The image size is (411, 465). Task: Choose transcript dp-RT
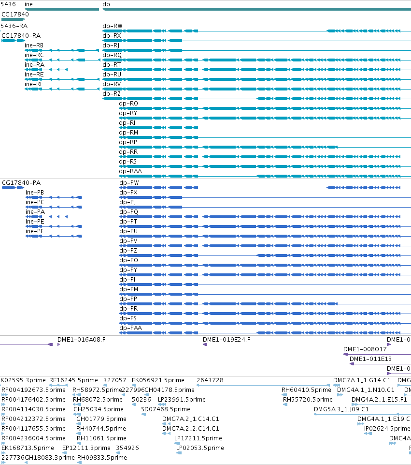[112, 65]
